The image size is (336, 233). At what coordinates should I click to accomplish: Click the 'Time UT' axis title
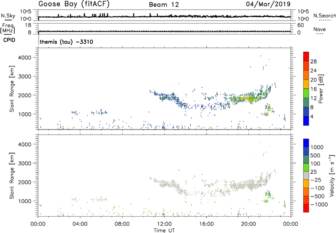tap(164, 230)
